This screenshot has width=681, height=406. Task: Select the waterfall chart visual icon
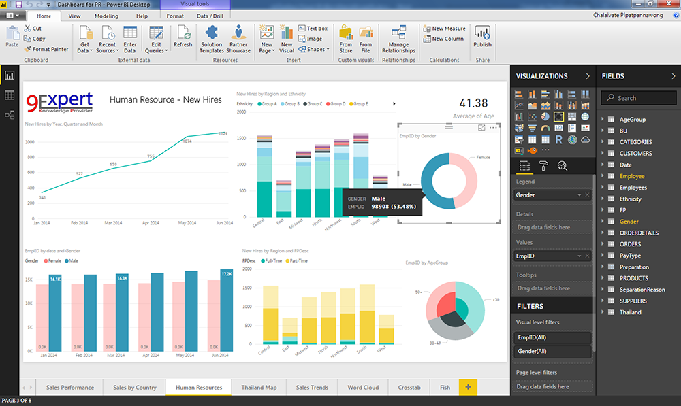tap(519, 117)
